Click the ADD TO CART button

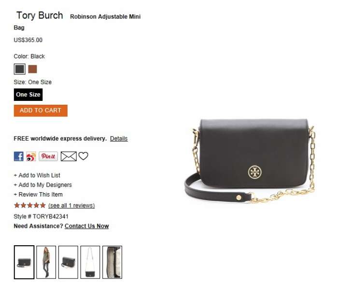point(41,111)
